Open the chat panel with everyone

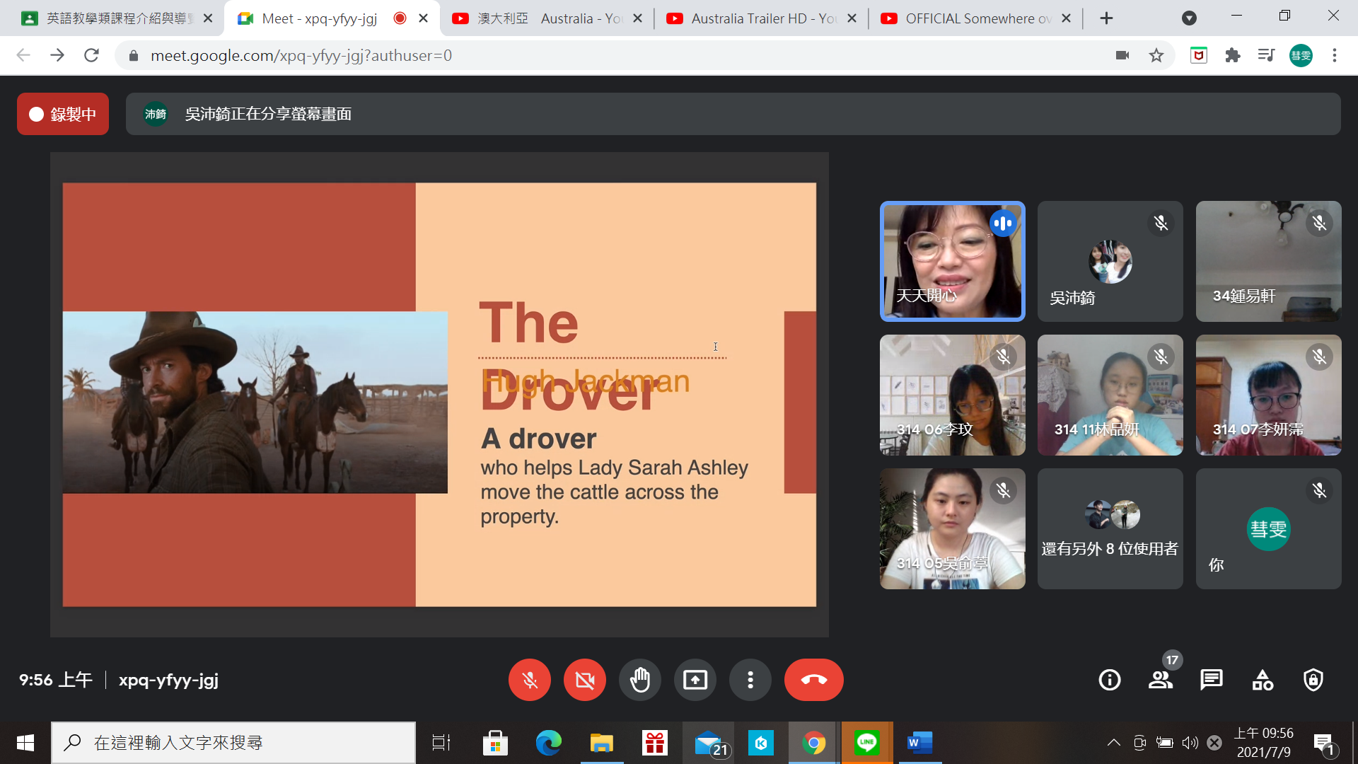point(1211,680)
